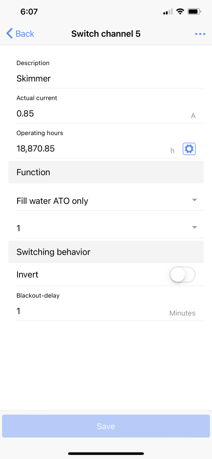Select the Actual current value 0.85
The width and height of the screenshot is (212, 459).
tap(25, 114)
